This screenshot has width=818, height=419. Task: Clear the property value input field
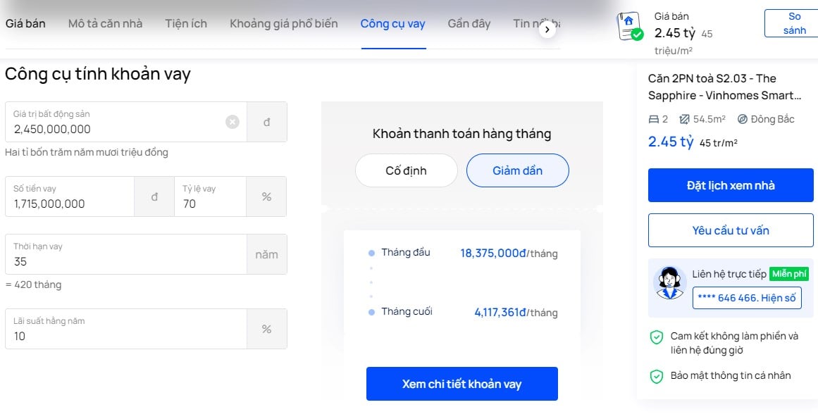tap(233, 121)
